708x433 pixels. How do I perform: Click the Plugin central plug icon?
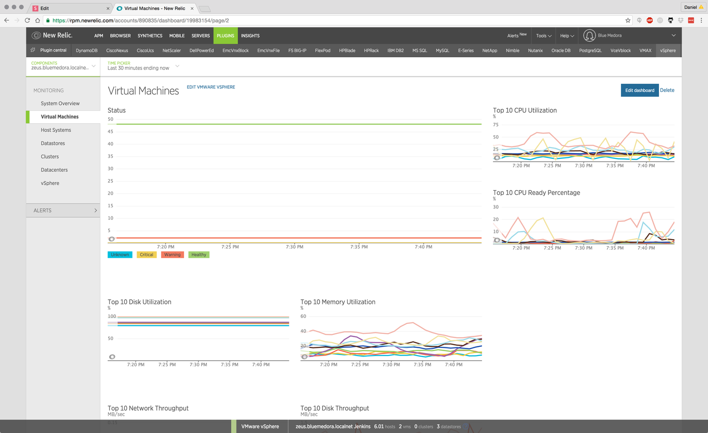coord(33,50)
